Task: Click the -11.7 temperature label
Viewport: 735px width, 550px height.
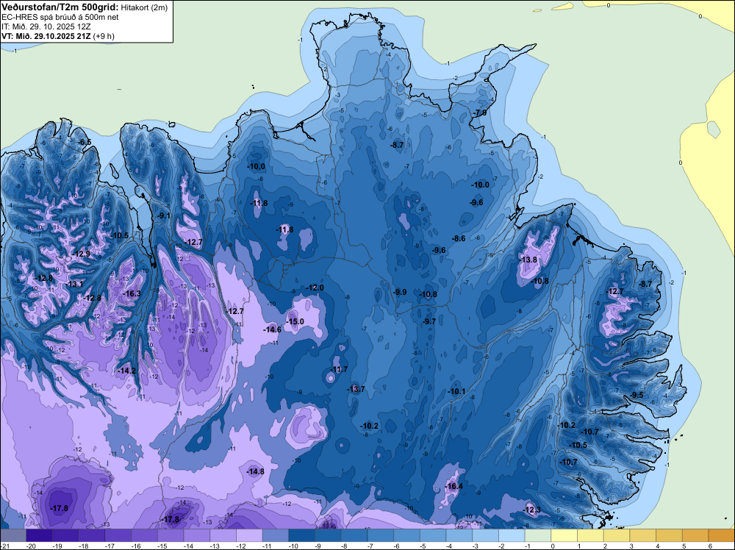Action: 339,369
